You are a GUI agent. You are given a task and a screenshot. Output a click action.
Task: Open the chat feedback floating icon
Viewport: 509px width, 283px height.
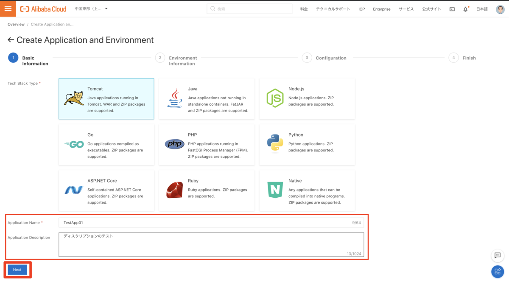(498, 255)
